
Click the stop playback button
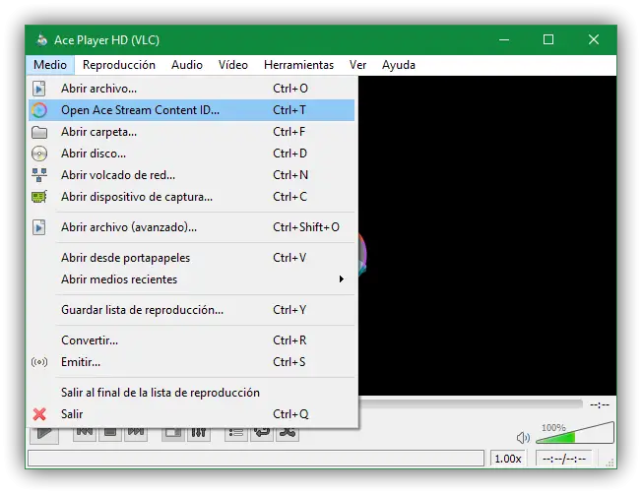click(x=110, y=433)
